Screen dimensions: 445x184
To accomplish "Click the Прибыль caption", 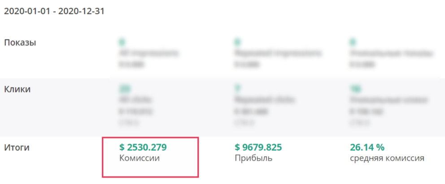I will click(253, 158).
